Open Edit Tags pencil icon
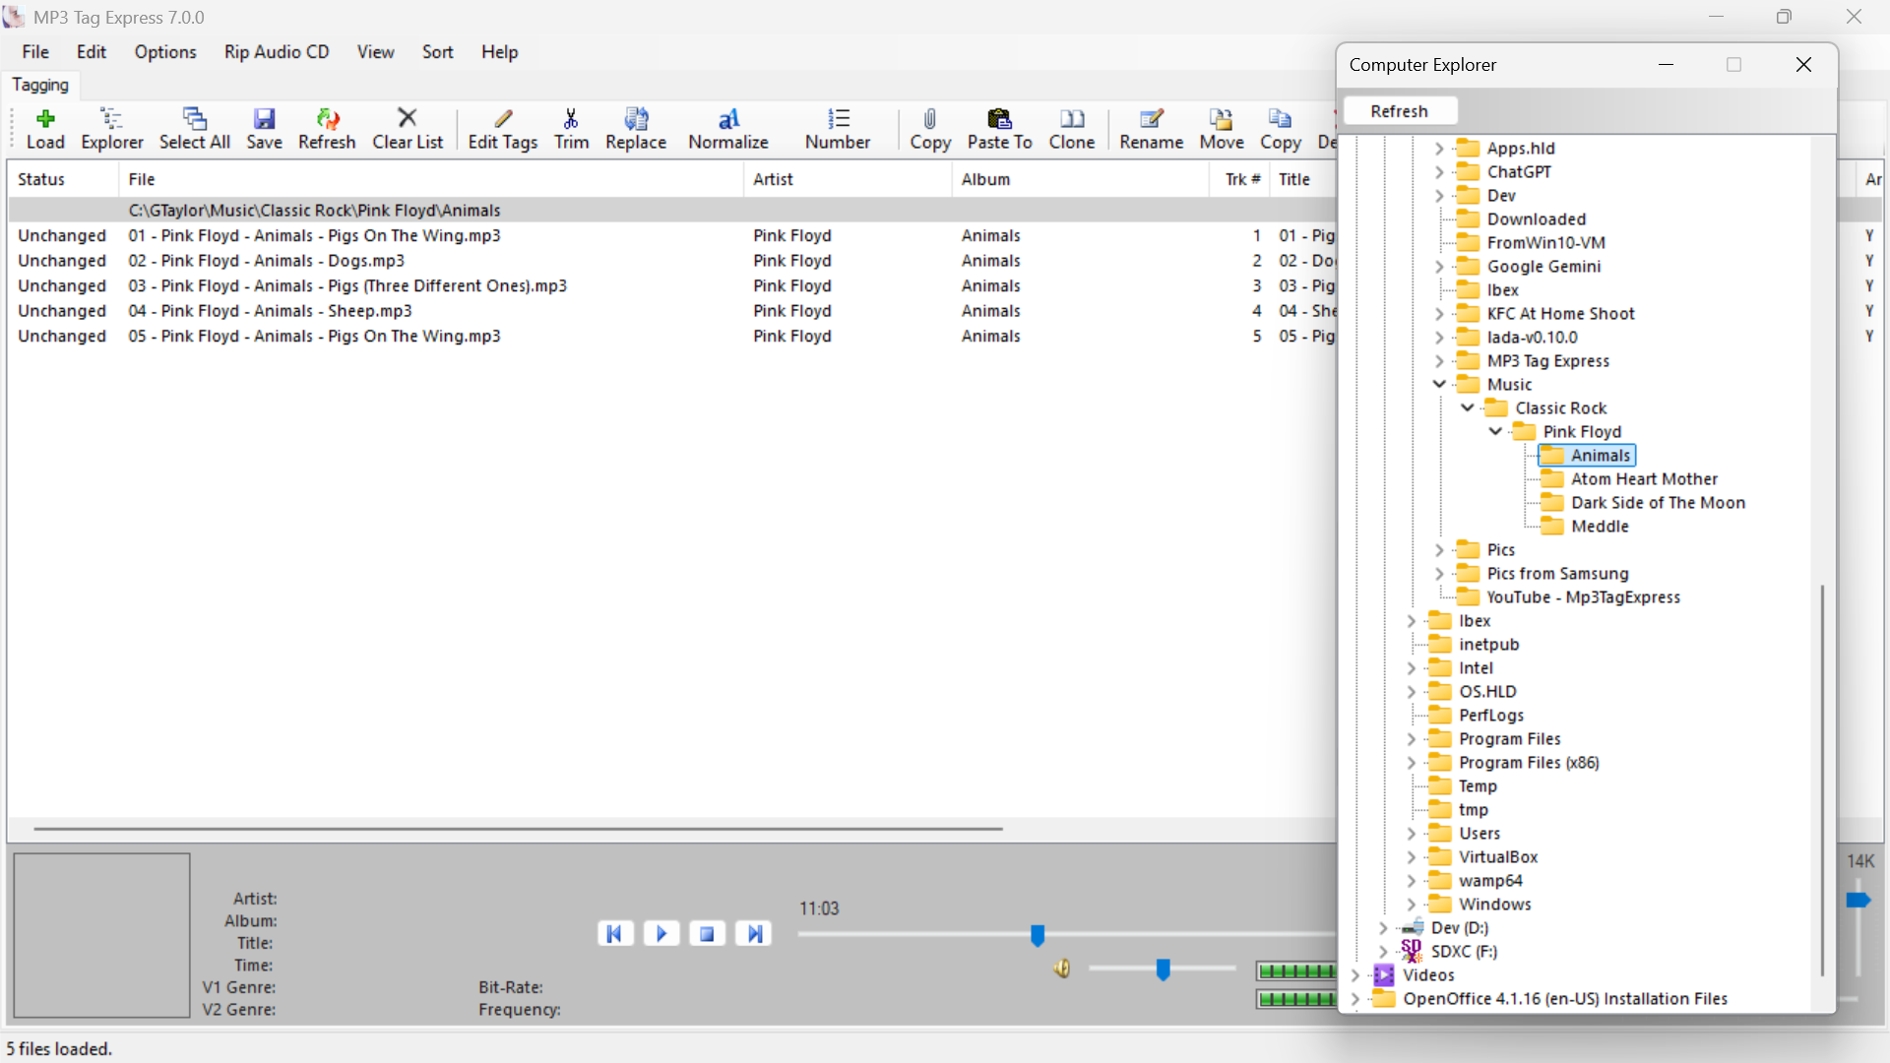 coord(503,129)
